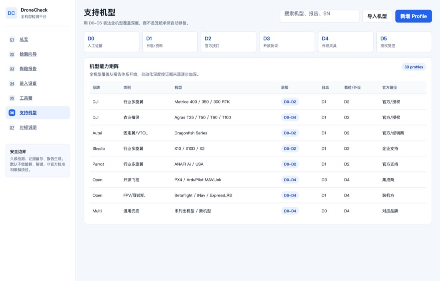The width and height of the screenshot is (440, 281).
Task: Select the D0 人工证据 card
Action: coord(112,42)
